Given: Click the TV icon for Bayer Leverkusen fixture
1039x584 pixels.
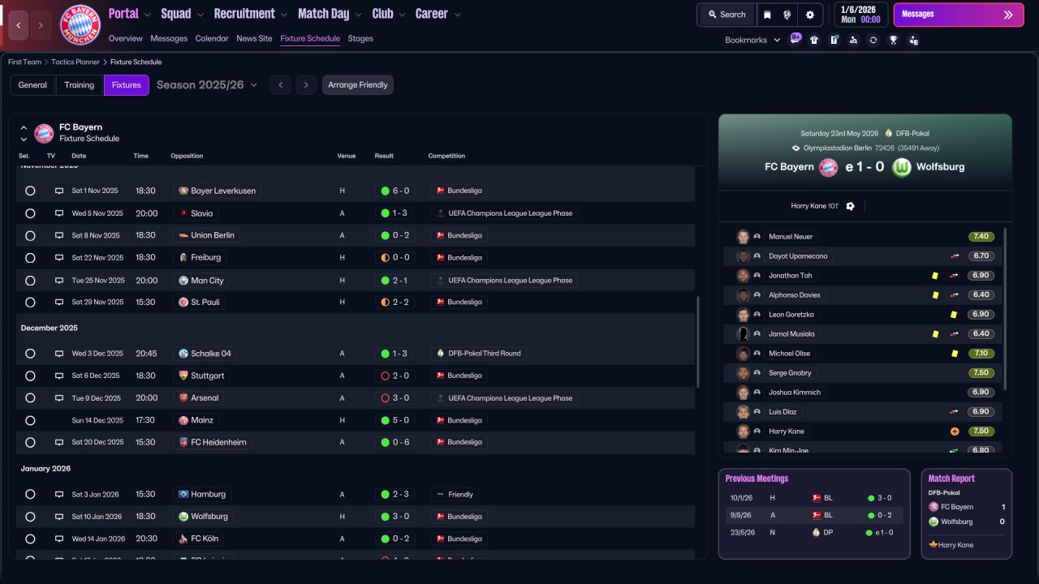Looking at the screenshot, I should (x=59, y=191).
